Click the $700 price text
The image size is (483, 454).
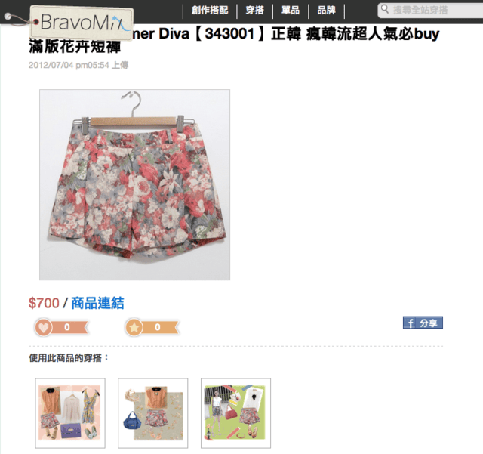(44, 303)
